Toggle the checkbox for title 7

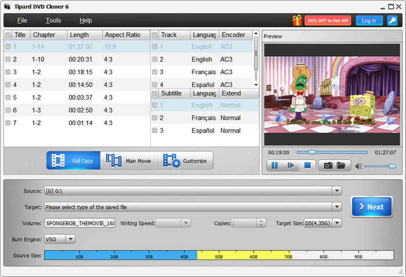(8, 123)
